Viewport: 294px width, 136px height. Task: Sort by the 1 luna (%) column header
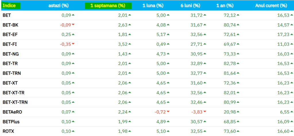(153, 5)
